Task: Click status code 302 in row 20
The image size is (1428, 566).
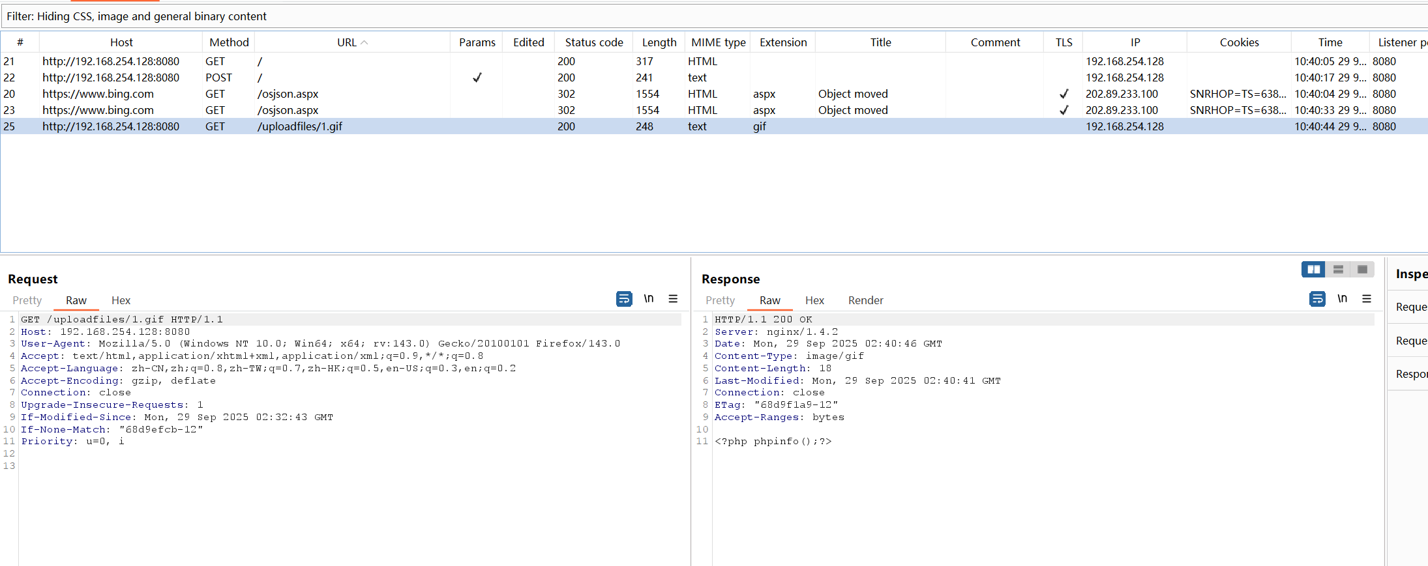Action: coord(566,94)
